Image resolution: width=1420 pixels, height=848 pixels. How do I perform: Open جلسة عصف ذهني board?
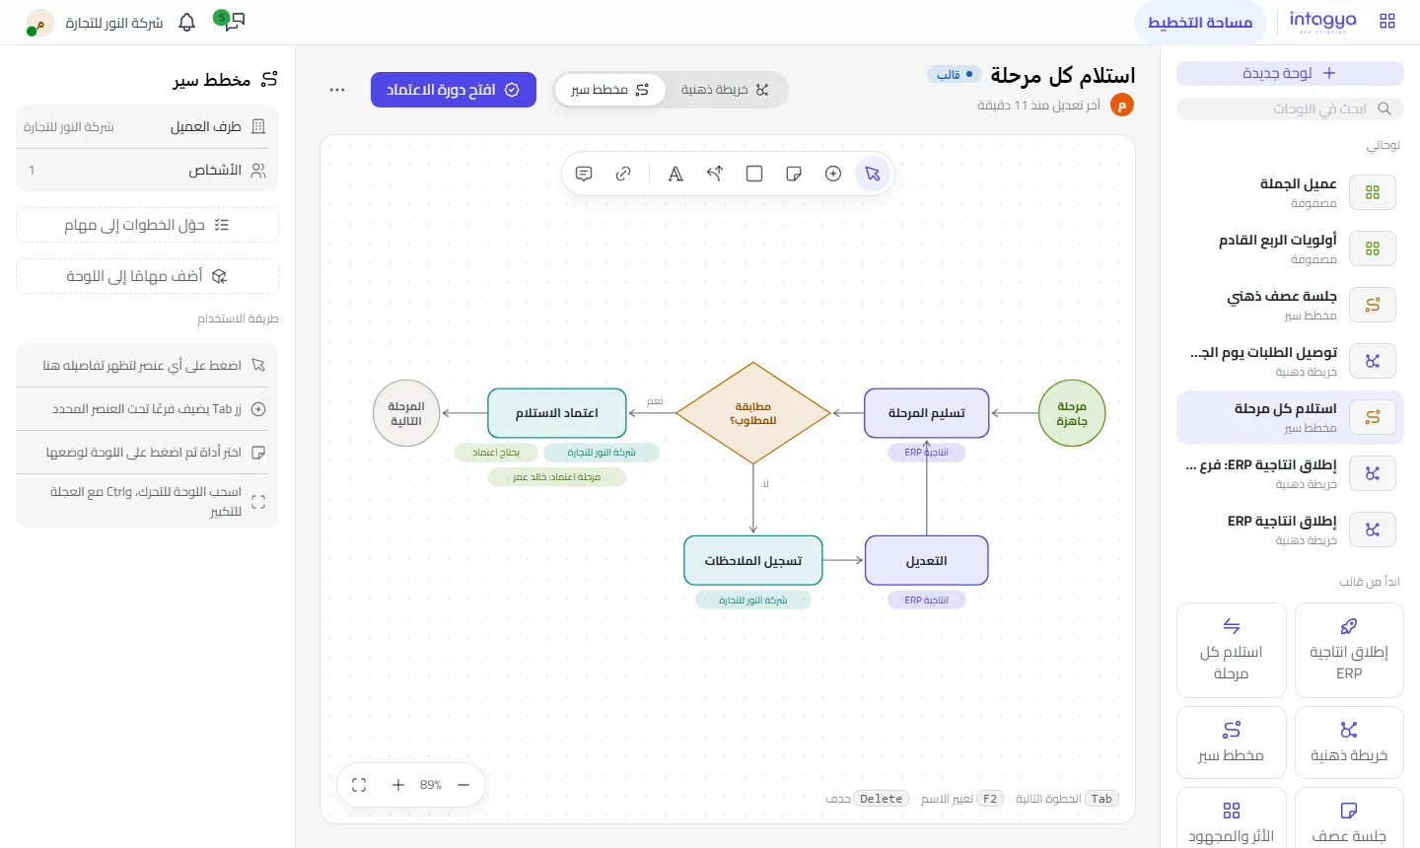click(x=1290, y=305)
